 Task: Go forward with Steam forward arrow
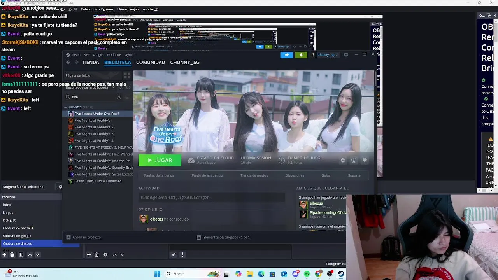76,62
